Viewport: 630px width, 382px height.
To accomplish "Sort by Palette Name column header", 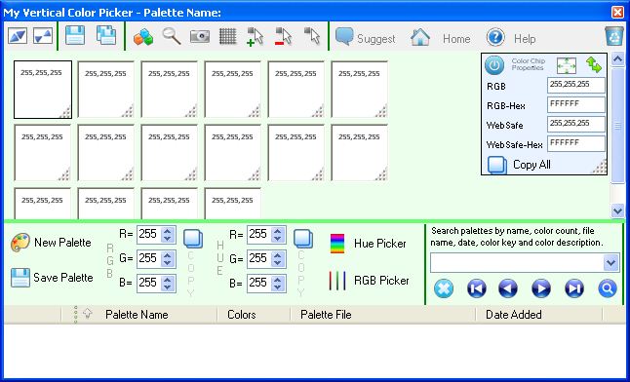I will coord(137,315).
